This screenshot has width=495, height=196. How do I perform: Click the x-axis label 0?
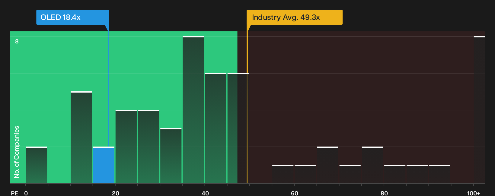[x=26, y=193]
